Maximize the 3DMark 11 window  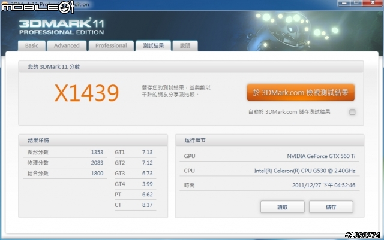356,2
